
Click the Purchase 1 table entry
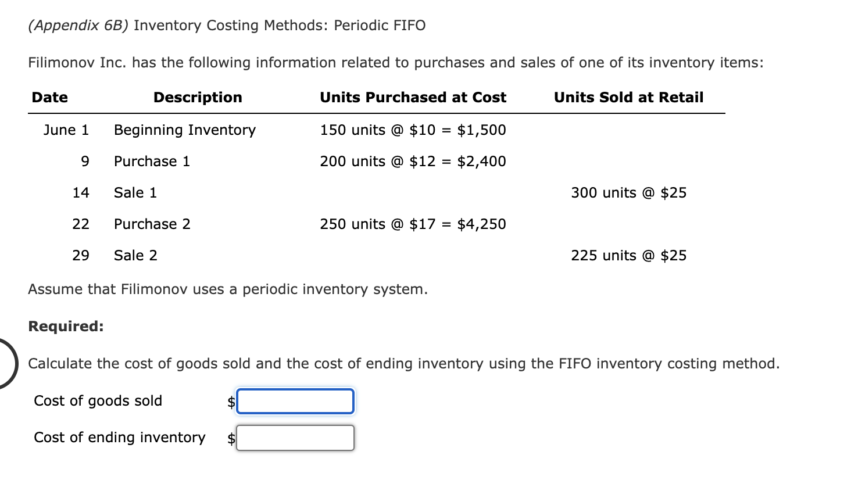pos(152,161)
